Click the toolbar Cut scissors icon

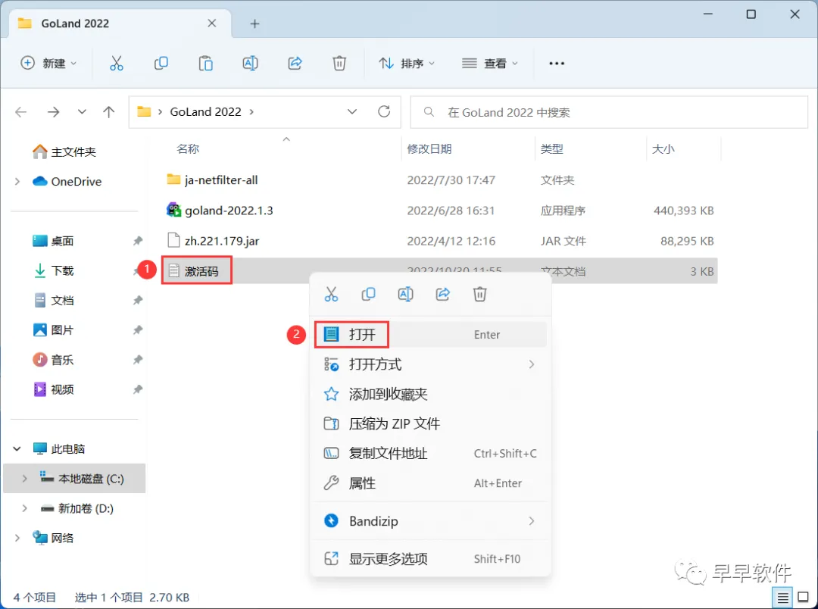(x=117, y=63)
